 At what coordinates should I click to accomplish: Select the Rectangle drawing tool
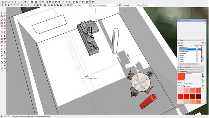[x=2, y=23]
